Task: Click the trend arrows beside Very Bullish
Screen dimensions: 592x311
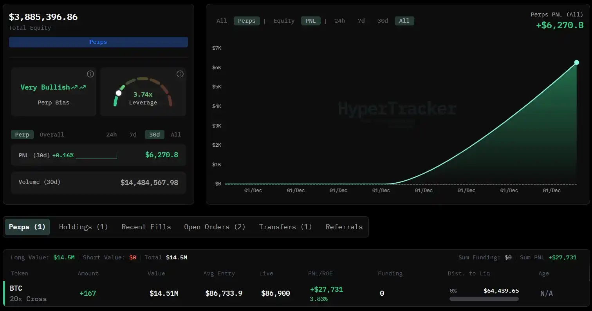Action: (x=79, y=87)
